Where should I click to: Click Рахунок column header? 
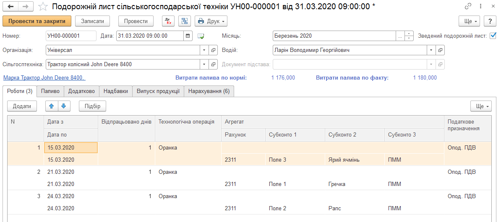click(243, 134)
